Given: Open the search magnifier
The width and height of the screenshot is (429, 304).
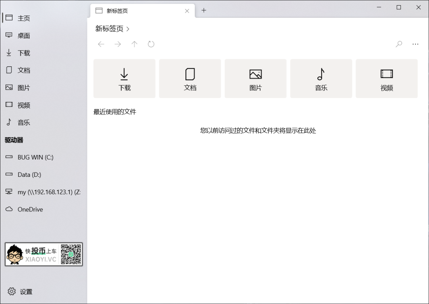Looking at the screenshot, I should pyautogui.click(x=399, y=44).
